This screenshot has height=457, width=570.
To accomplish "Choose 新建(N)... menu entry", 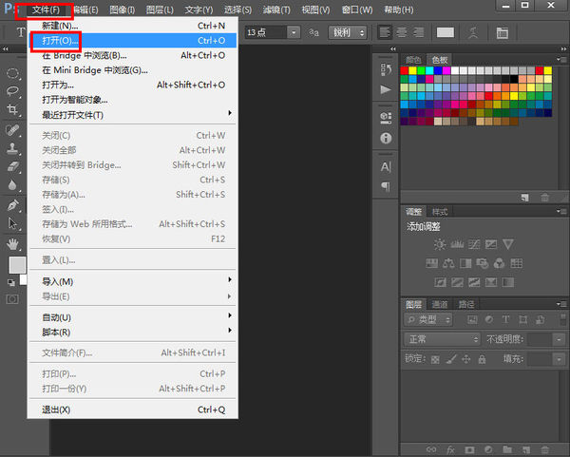I will coord(133,26).
